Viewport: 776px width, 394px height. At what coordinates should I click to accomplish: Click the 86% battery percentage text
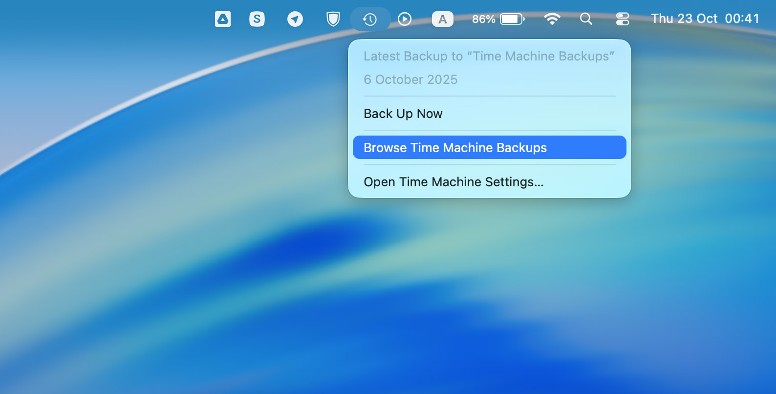click(483, 19)
